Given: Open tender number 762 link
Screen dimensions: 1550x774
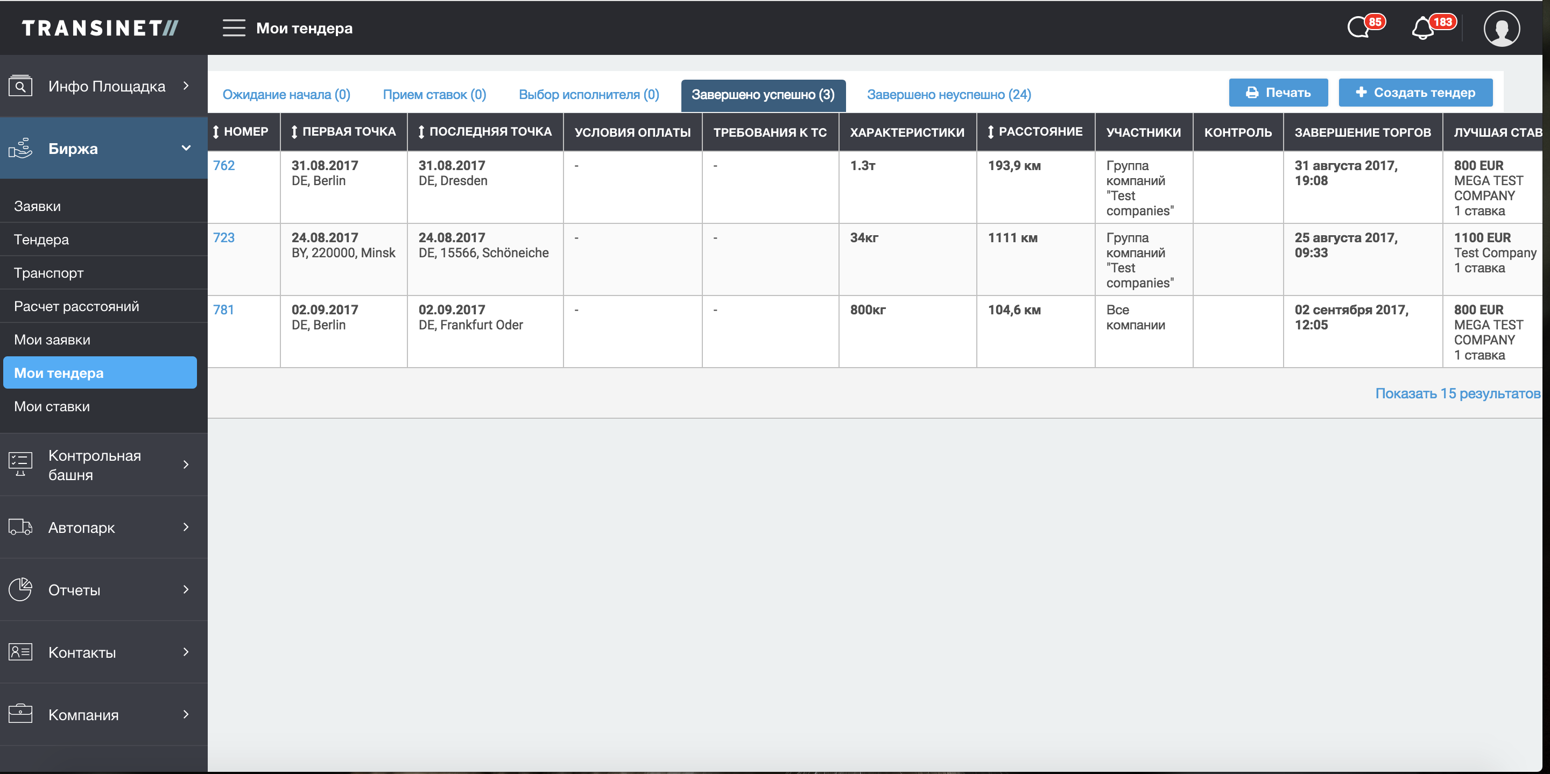Looking at the screenshot, I should coord(224,166).
